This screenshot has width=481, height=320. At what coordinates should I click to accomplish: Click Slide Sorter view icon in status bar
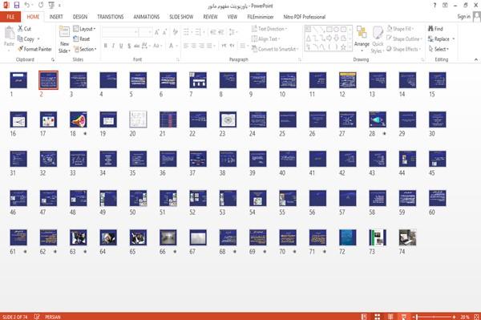tap(377, 317)
